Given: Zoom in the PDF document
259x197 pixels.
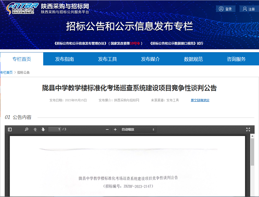Looking at the screenshot, I should 115,129.
